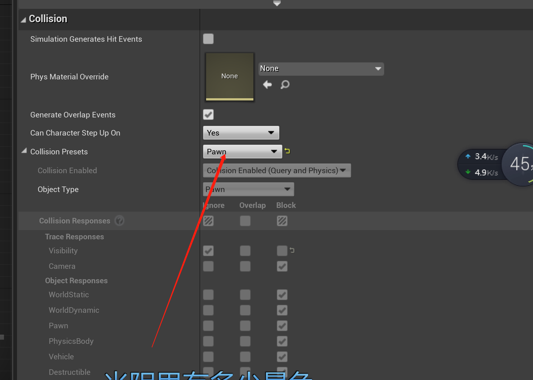Collapse the Collision Presets expander
533x380 pixels.
pos(24,151)
